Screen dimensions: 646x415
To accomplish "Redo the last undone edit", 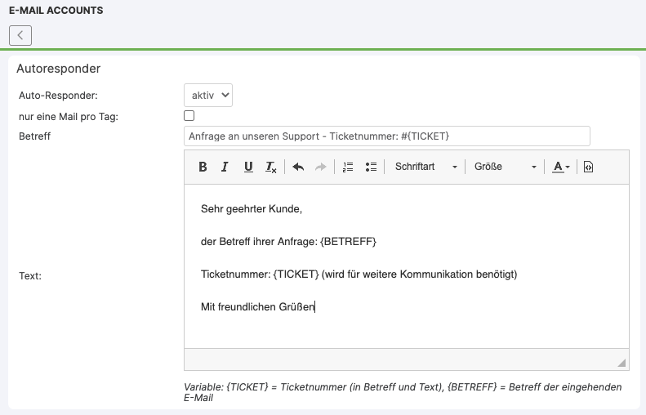I will pyautogui.click(x=321, y=167).
